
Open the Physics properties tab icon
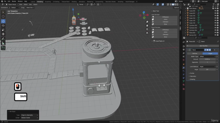coord(184,74)
